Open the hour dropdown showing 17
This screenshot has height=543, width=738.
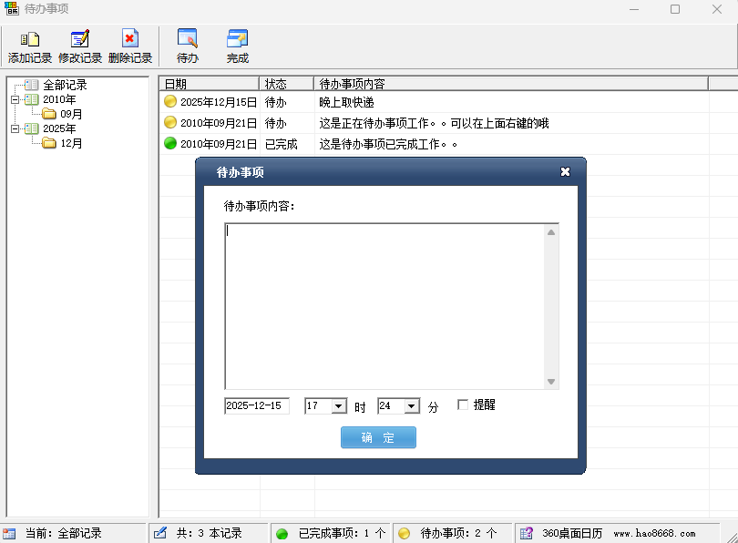coord(339,406)
